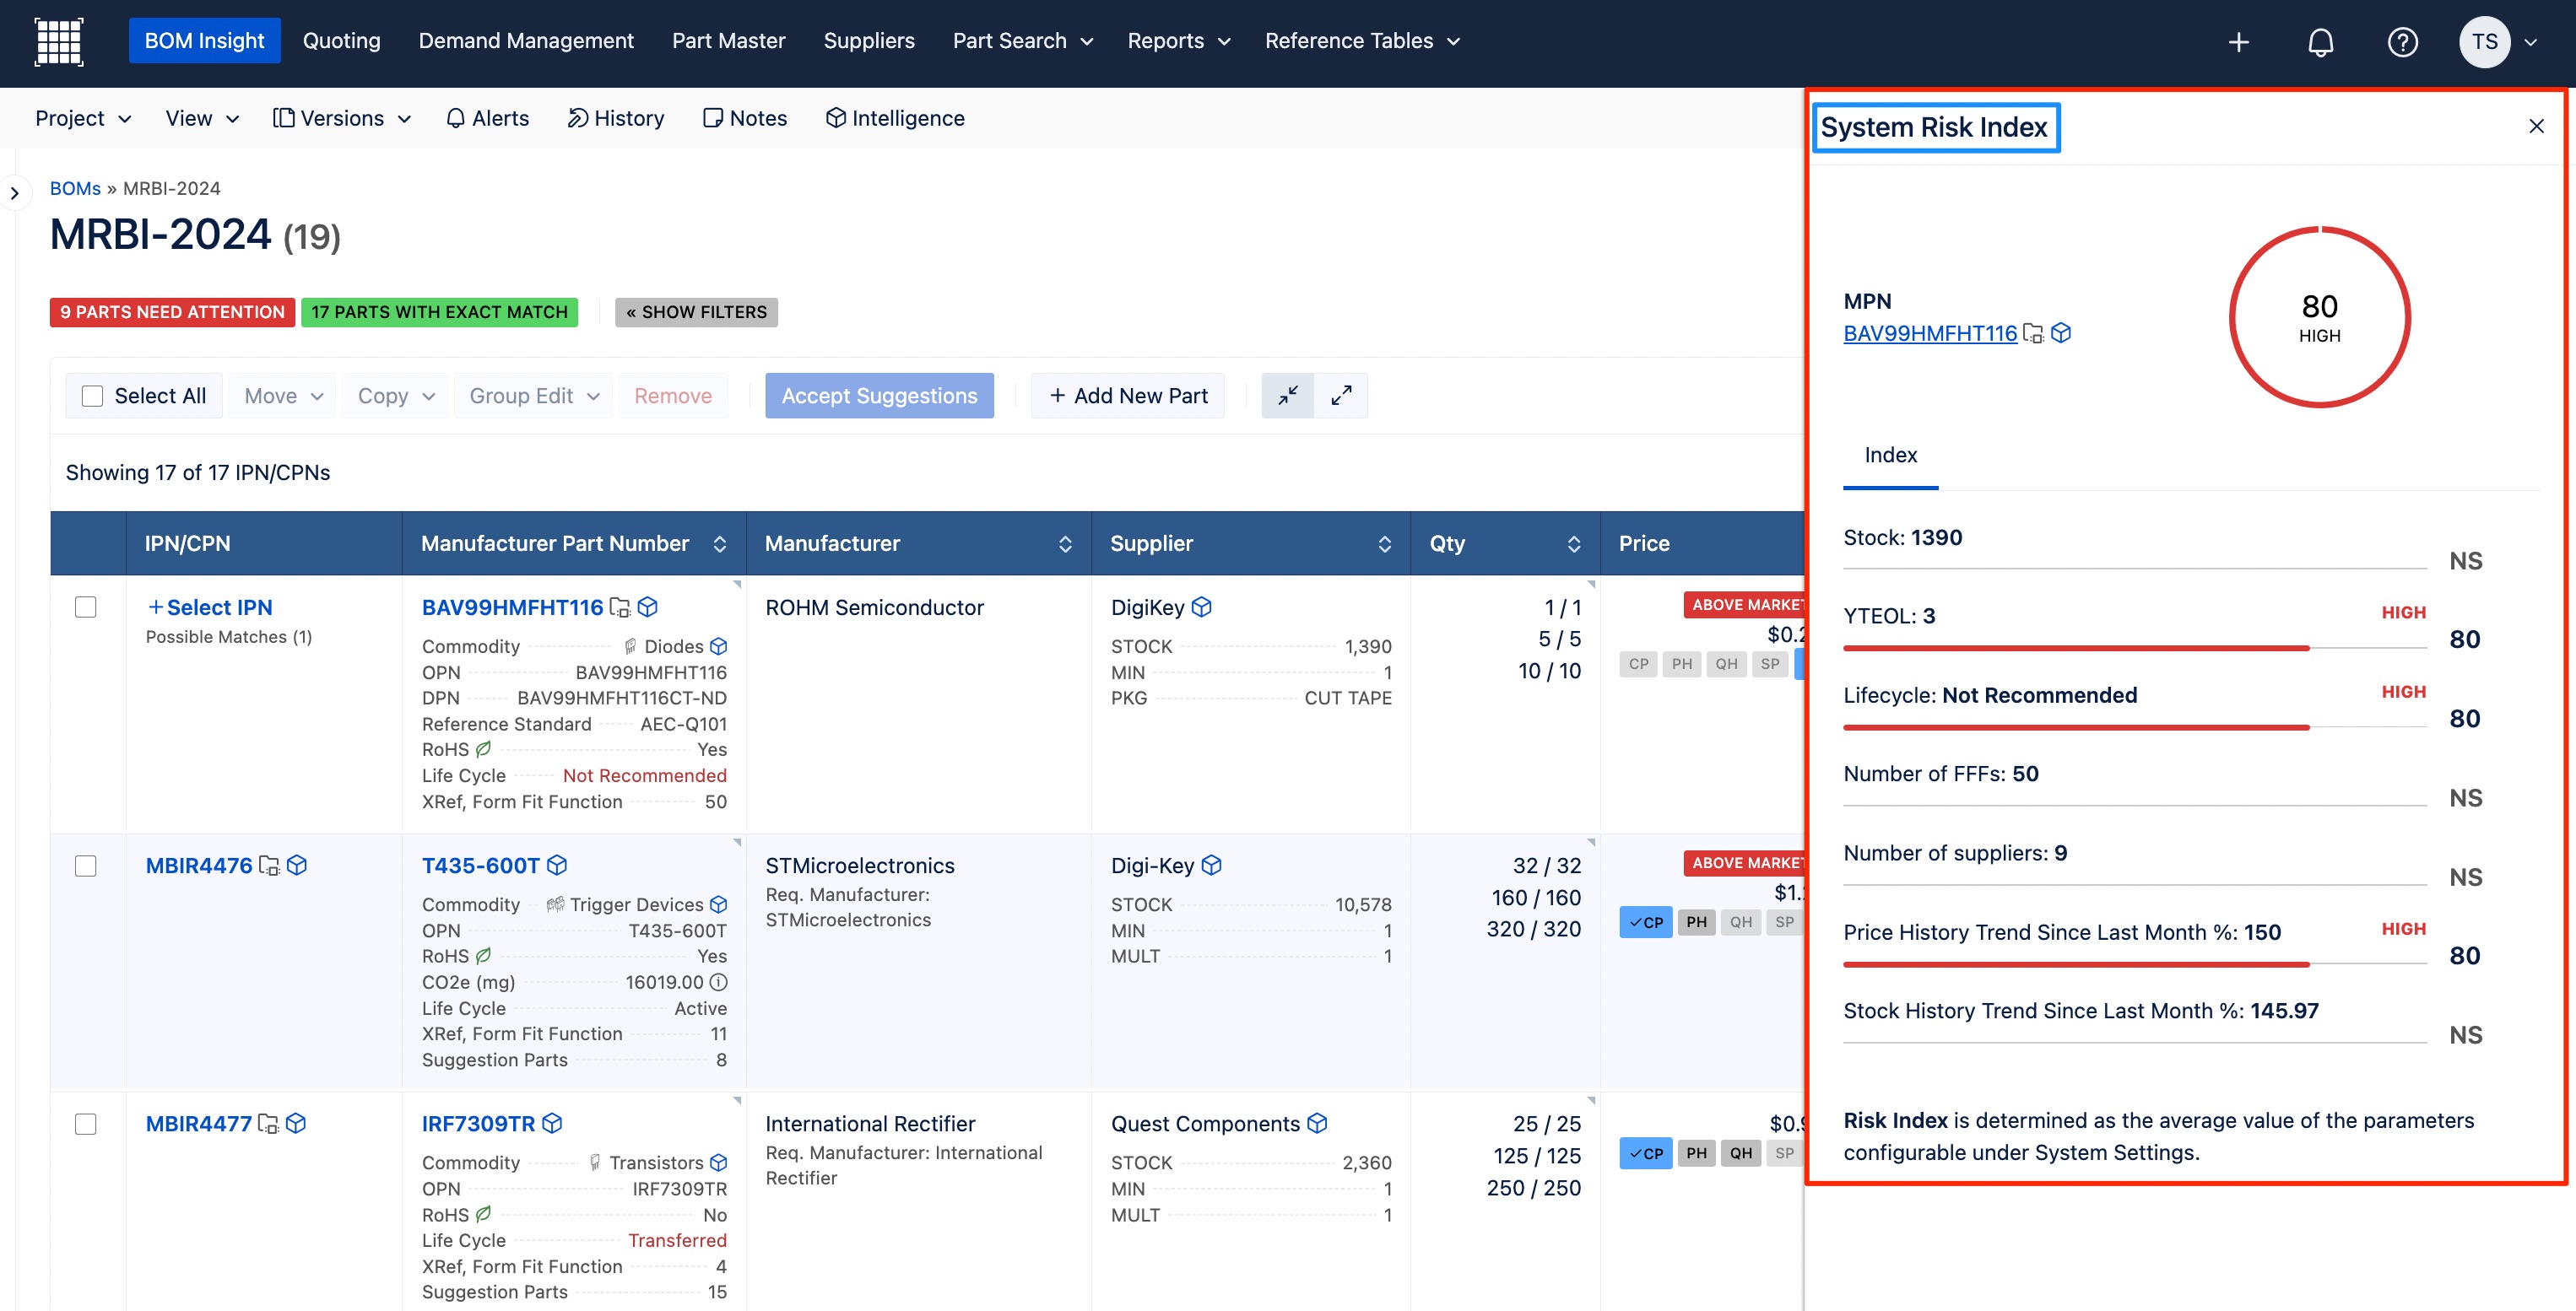The image size is (2576, 1311).
Task: Click copy icon beside MBIR4476
Action: pyautogui.click(x=269, y=866)
